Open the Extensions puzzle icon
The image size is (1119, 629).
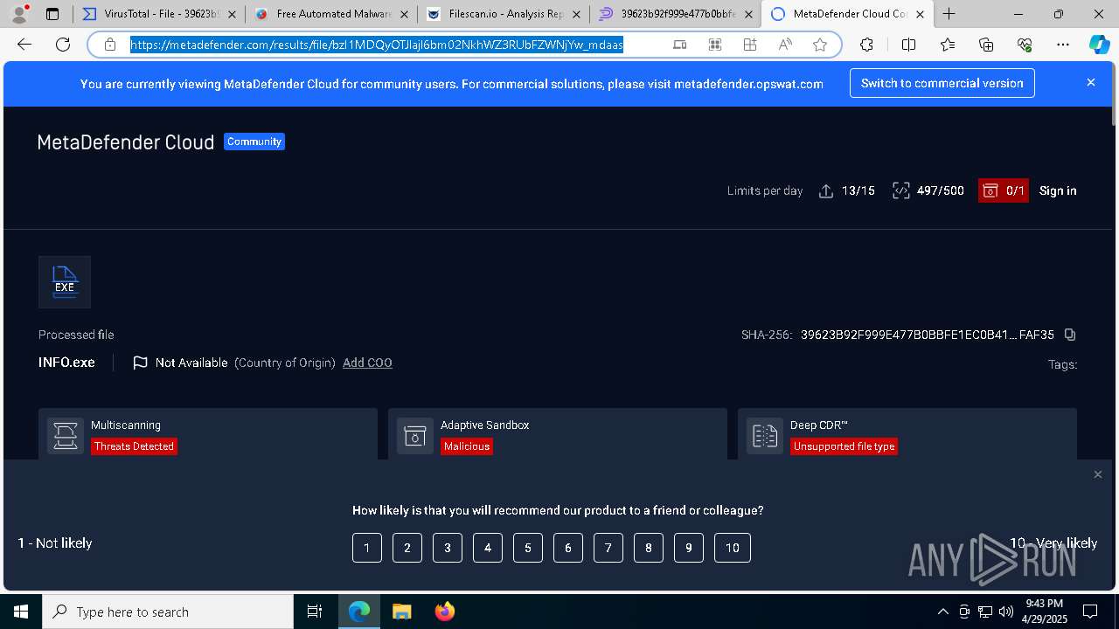[866, 45]
